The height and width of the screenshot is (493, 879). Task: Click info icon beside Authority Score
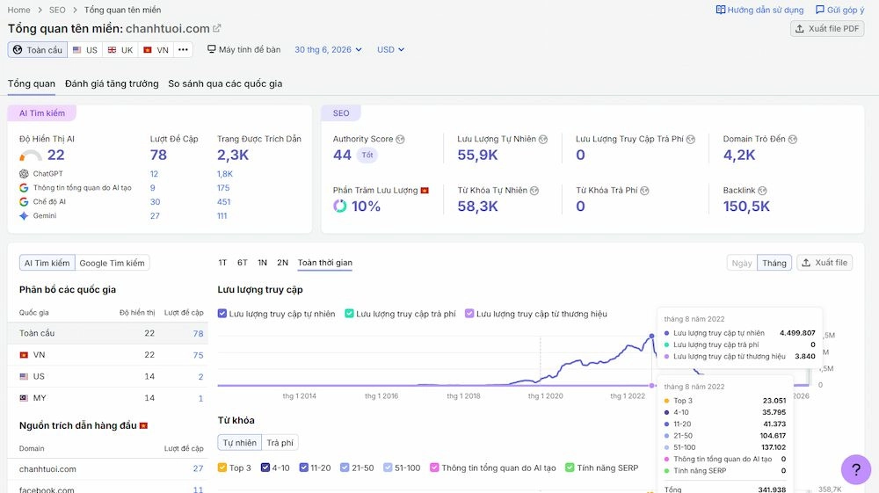(x=400, y=140)
